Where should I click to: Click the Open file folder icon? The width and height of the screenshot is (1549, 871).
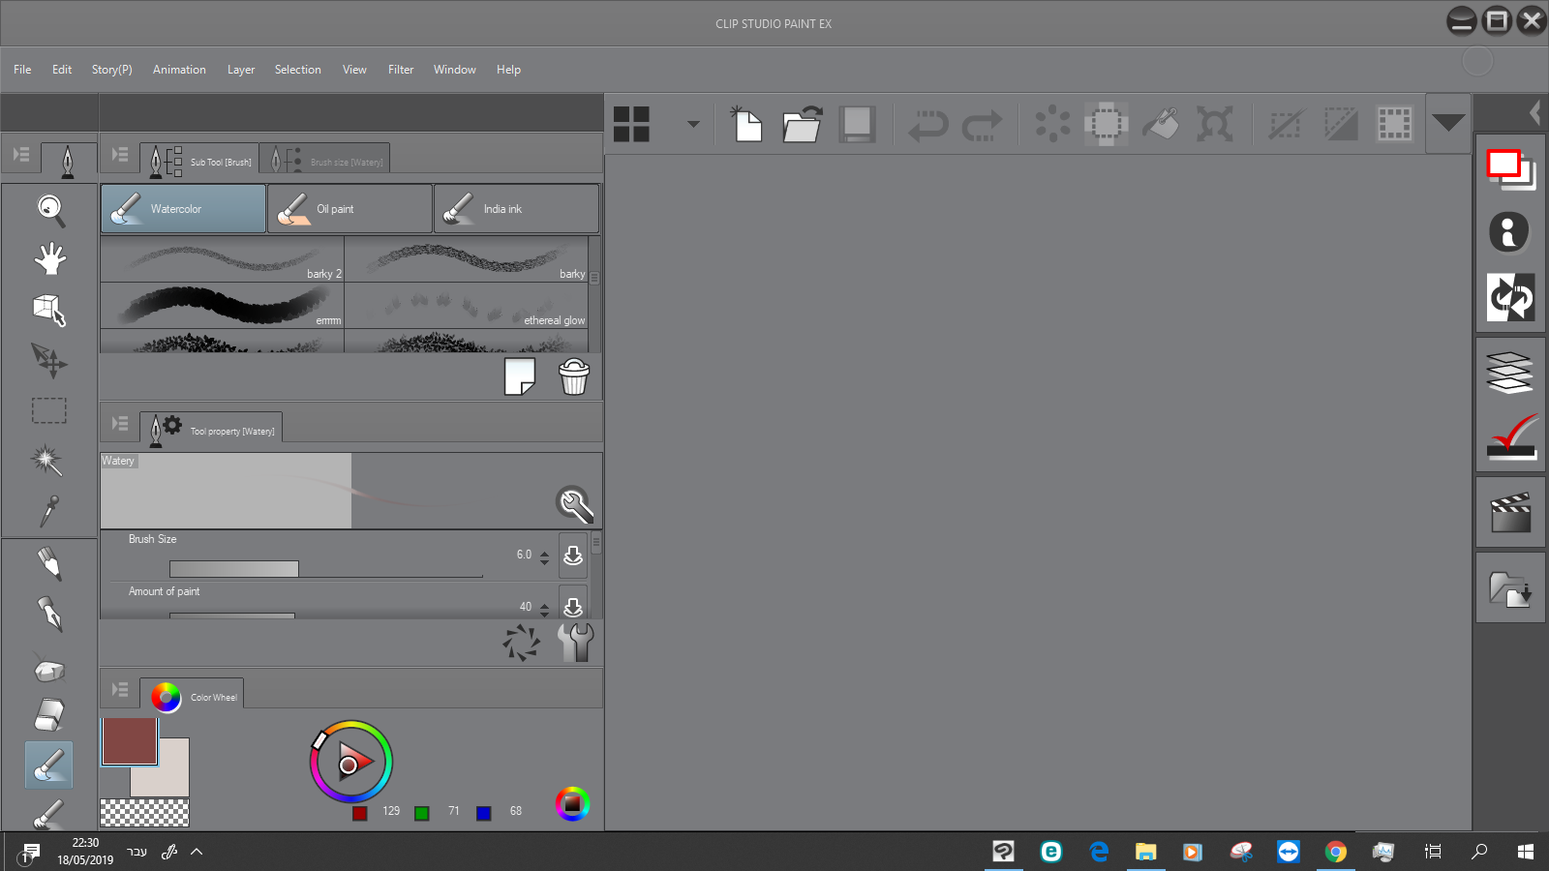click(803, 124)
